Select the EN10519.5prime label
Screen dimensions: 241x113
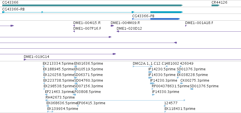coord(89,69)
